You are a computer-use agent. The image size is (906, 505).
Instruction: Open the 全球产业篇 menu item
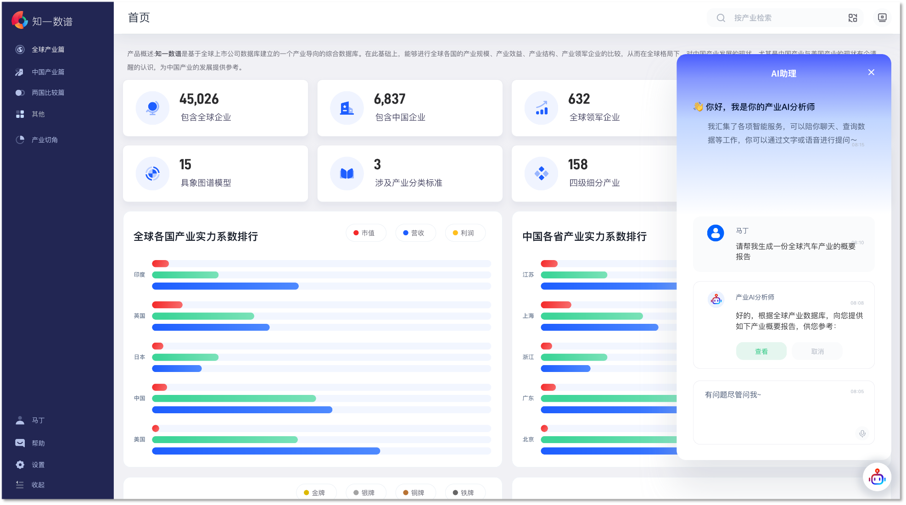(48, 50)
